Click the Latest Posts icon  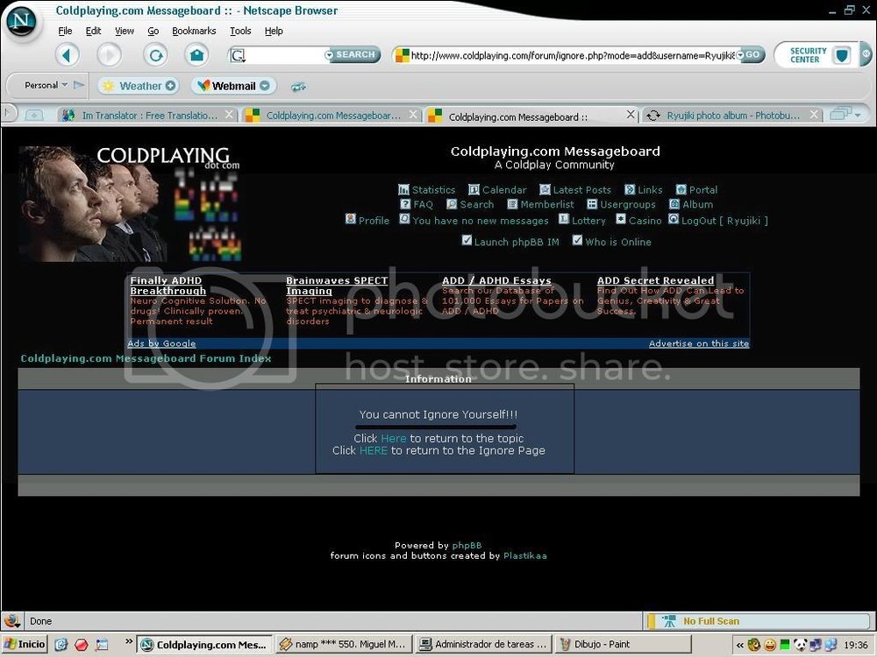545,189
